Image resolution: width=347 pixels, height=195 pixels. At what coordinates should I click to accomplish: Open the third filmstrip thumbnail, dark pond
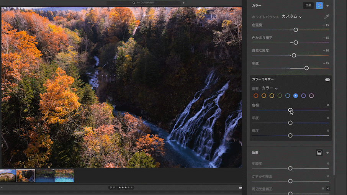click(x=45, y=176)
